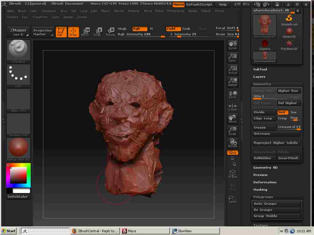Select the Lasso selection icon
This screenshot has width=314, height=235.
(233, 199)
